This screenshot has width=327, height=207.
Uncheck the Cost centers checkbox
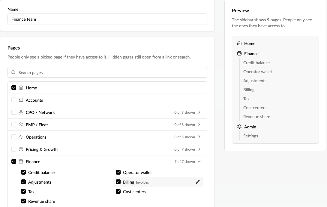(118, 191)
